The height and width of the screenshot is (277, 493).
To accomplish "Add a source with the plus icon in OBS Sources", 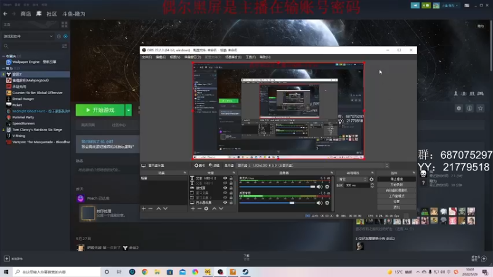I will point(193,209).
